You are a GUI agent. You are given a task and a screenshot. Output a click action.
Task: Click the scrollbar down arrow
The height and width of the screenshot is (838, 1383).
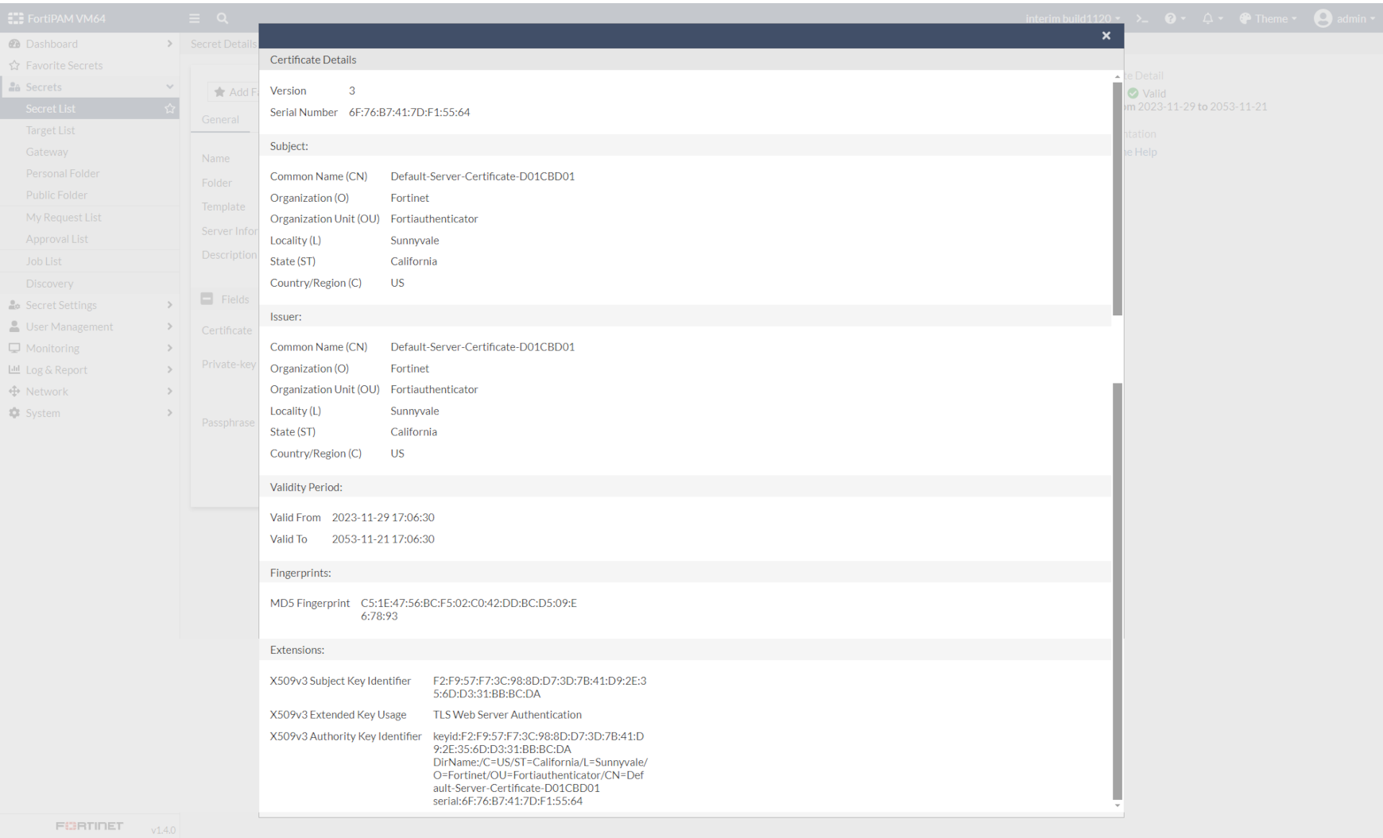pos(1117,805)
